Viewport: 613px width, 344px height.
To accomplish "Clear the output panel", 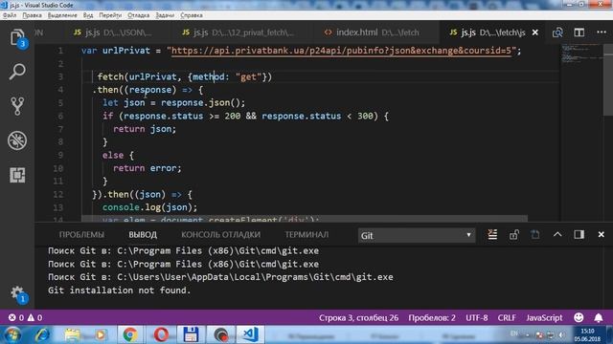I will tap(492, 235).
